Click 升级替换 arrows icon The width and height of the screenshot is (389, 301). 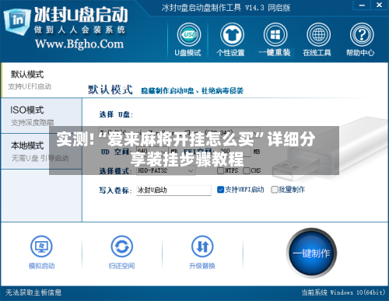point(202,247)
